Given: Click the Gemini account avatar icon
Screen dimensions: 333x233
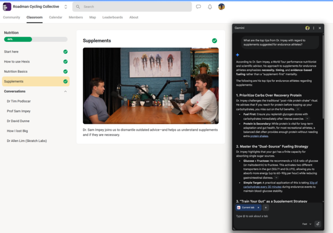Looking at the screenshot, I should (307, 28).
